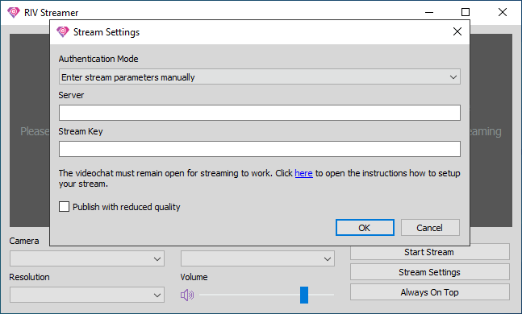Focus the Stream Key input field
Viewport: 522px width, 314px height.
coord(260,149)
